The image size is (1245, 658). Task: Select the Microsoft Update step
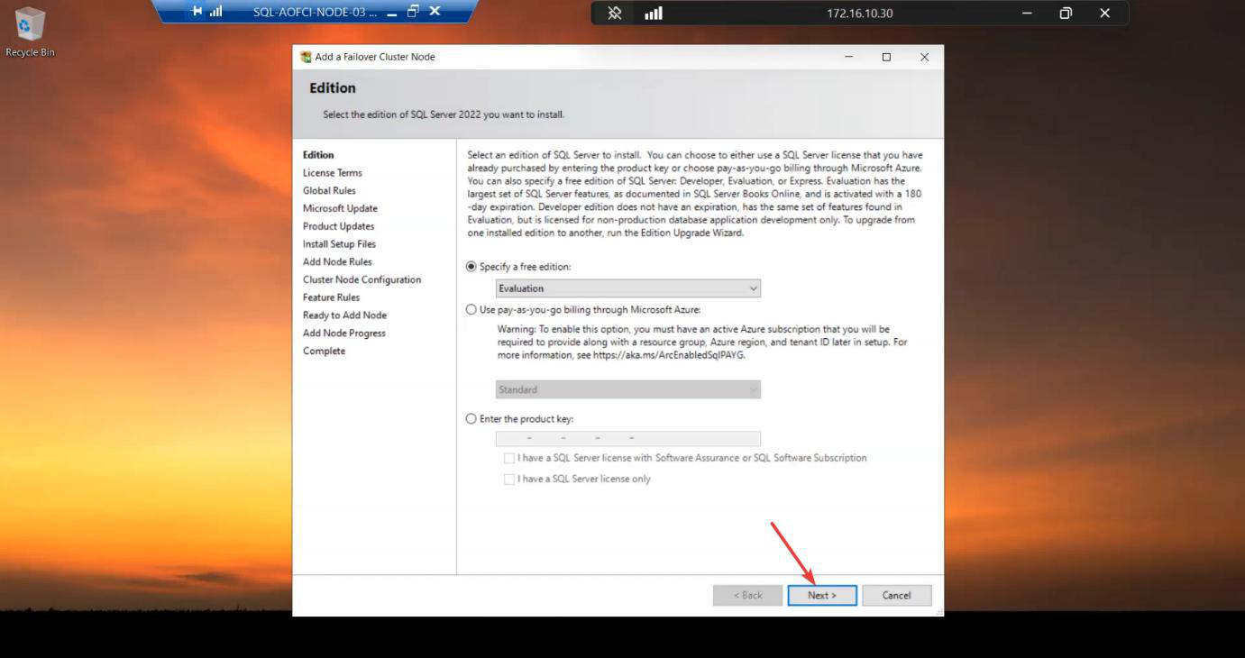pyautogui.click(x=340, y=208)
